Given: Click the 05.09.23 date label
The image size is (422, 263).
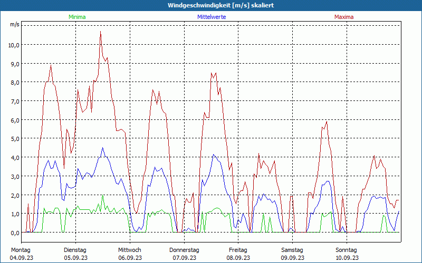Looking at the screenshot, I should point(75,258).
